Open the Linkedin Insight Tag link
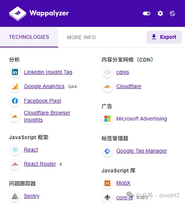This screenshot has width=185, height=203. coord(48,72)
